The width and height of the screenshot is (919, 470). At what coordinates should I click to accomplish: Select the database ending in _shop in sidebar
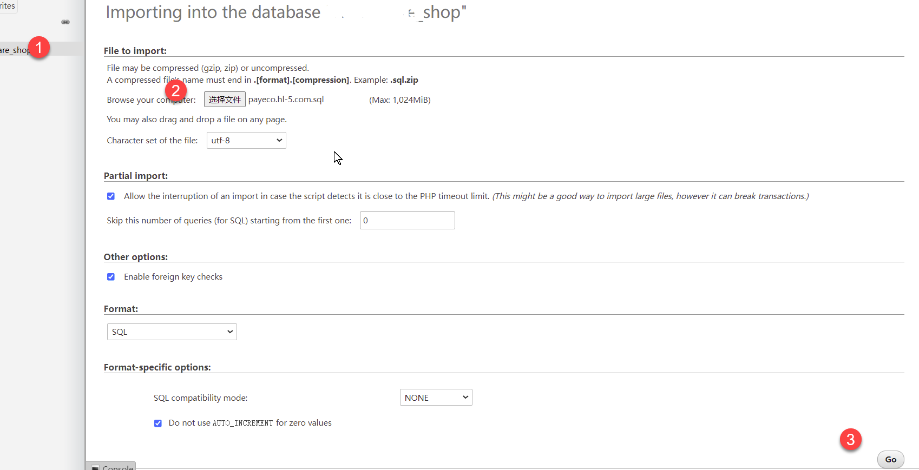(x=15, y=50)
